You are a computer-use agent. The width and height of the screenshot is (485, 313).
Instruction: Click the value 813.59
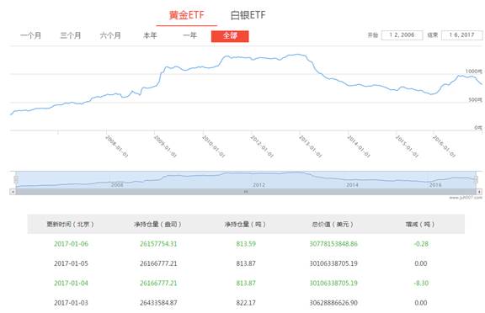click(246, 244)
